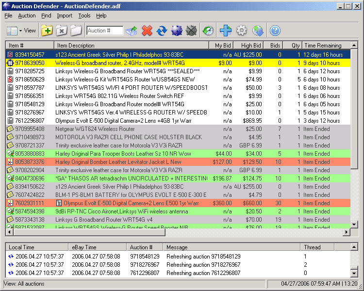Click the Auction # input field
This screenshot has width=364, height=291.
[x=105, y=31]
